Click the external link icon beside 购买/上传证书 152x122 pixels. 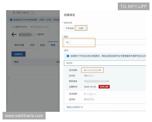[x=82, y=107]
